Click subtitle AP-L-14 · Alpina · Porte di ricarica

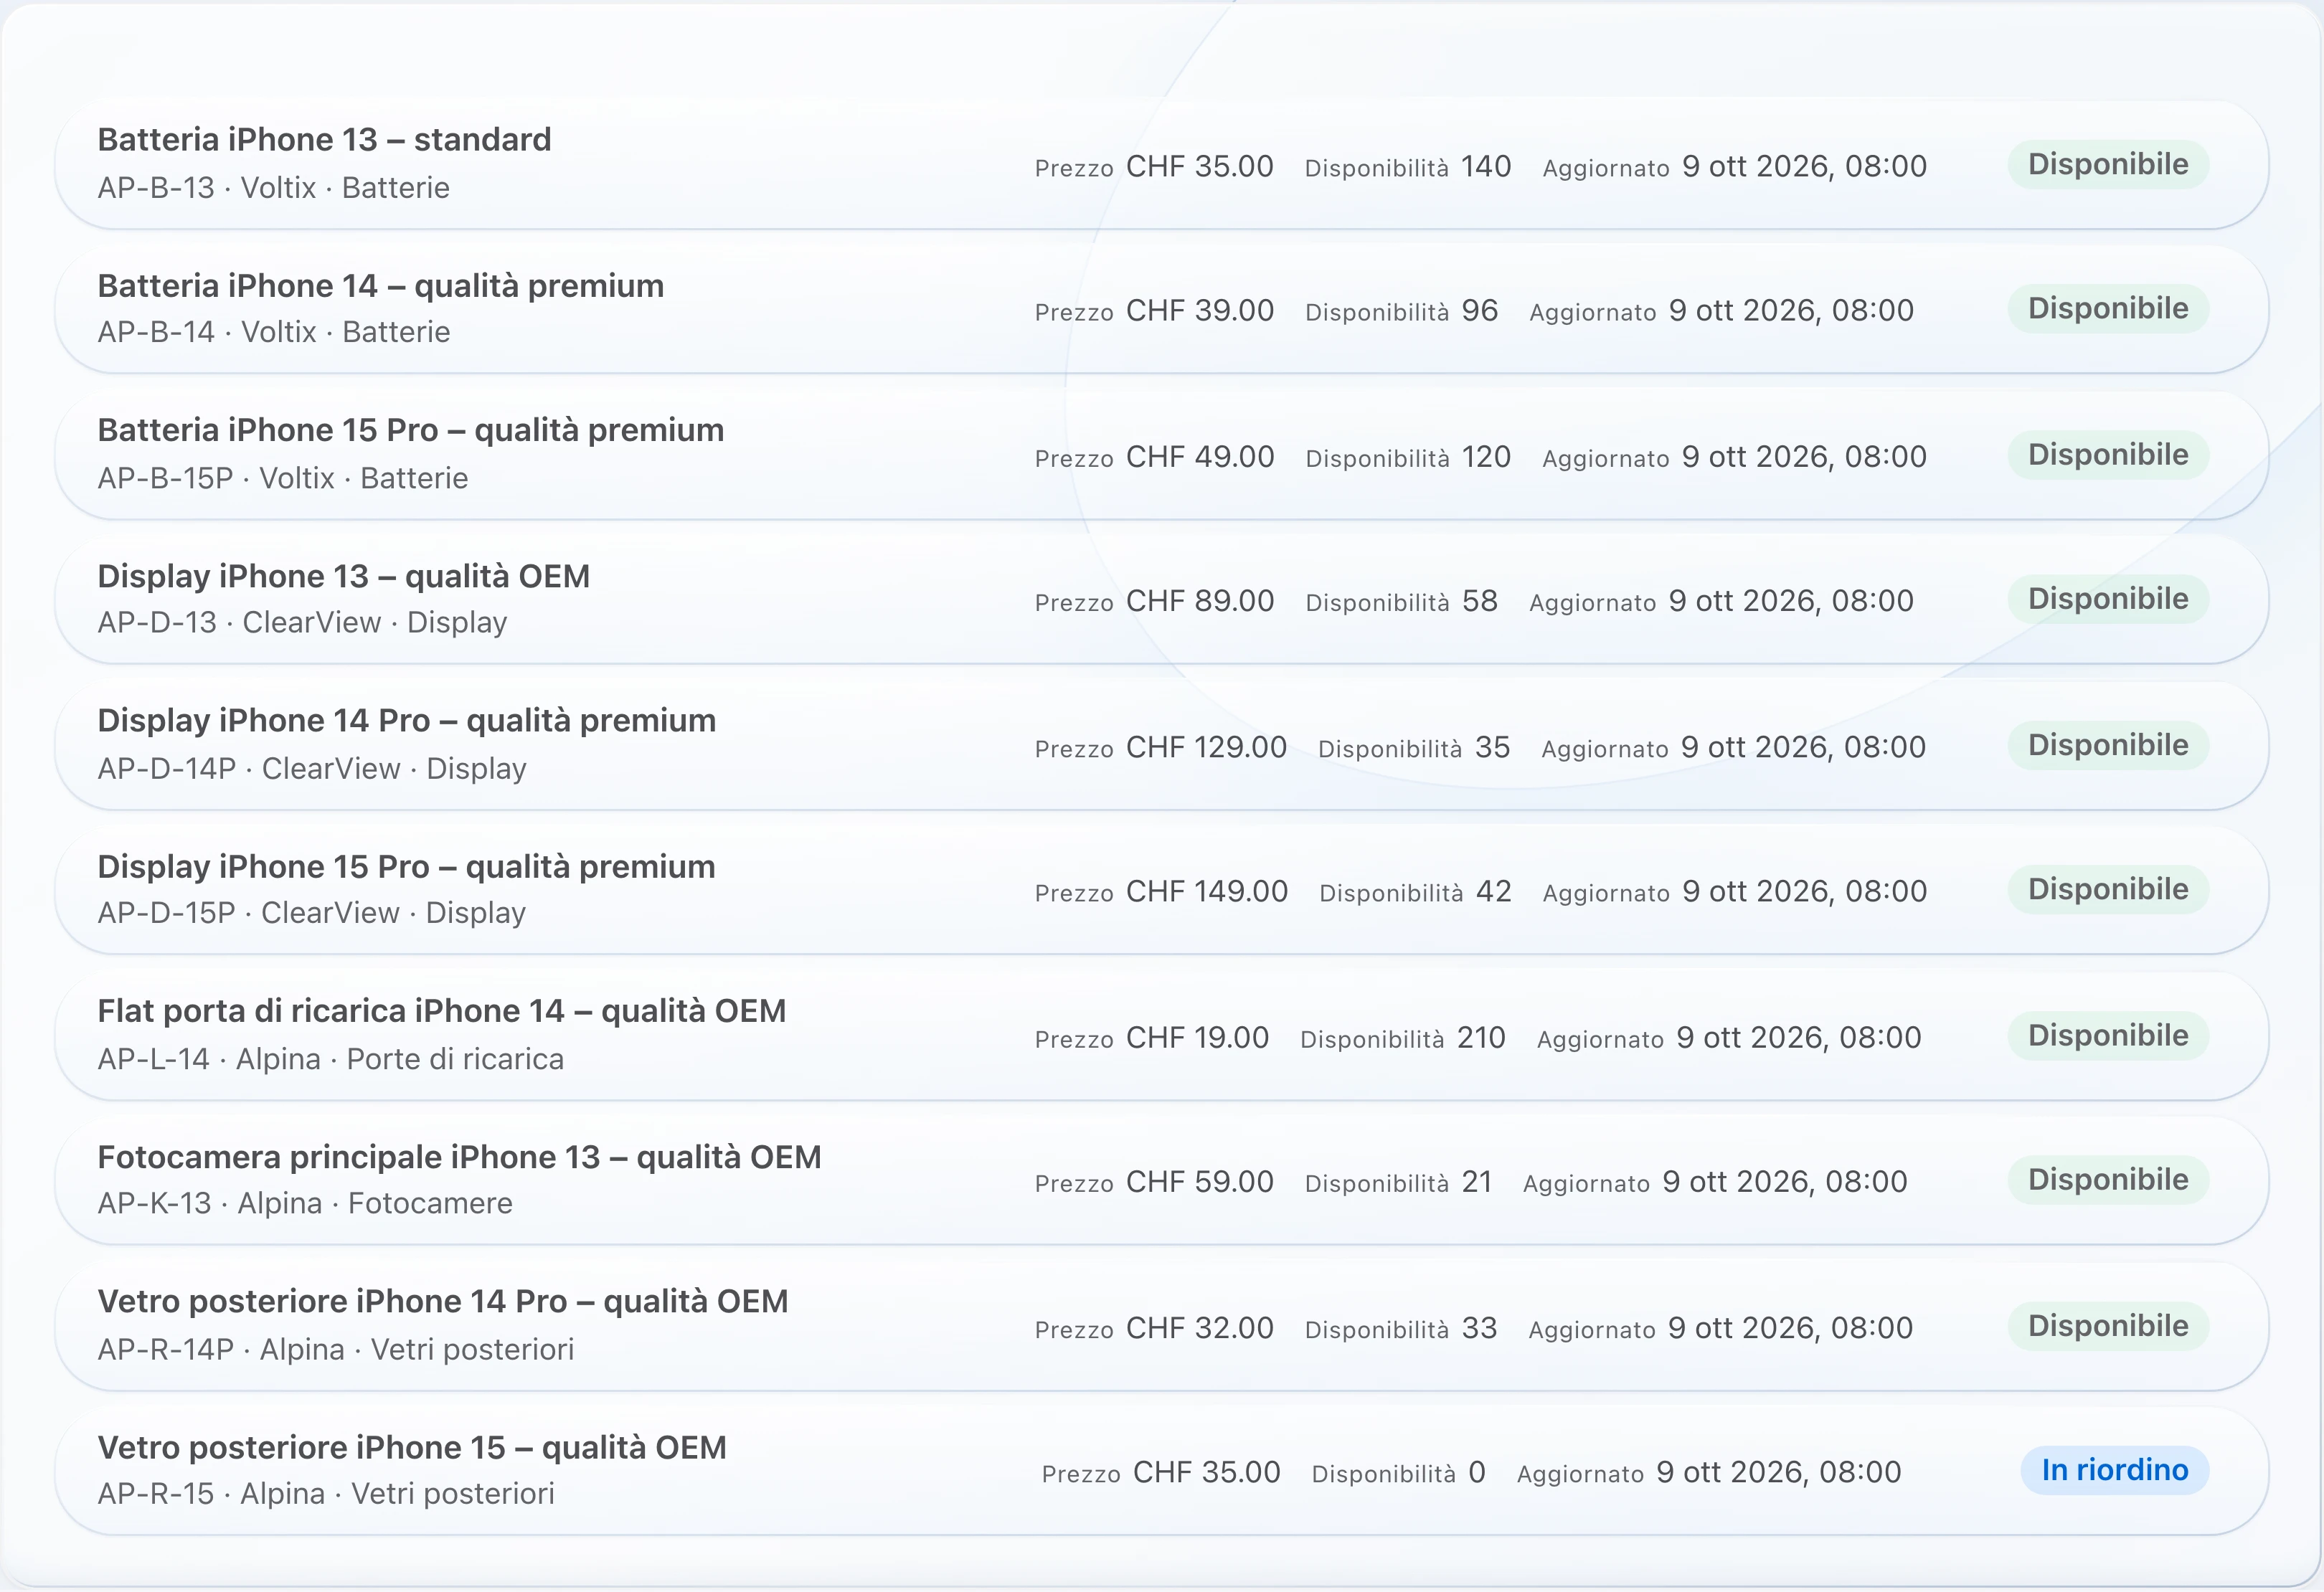click(x=331, y=1059)
